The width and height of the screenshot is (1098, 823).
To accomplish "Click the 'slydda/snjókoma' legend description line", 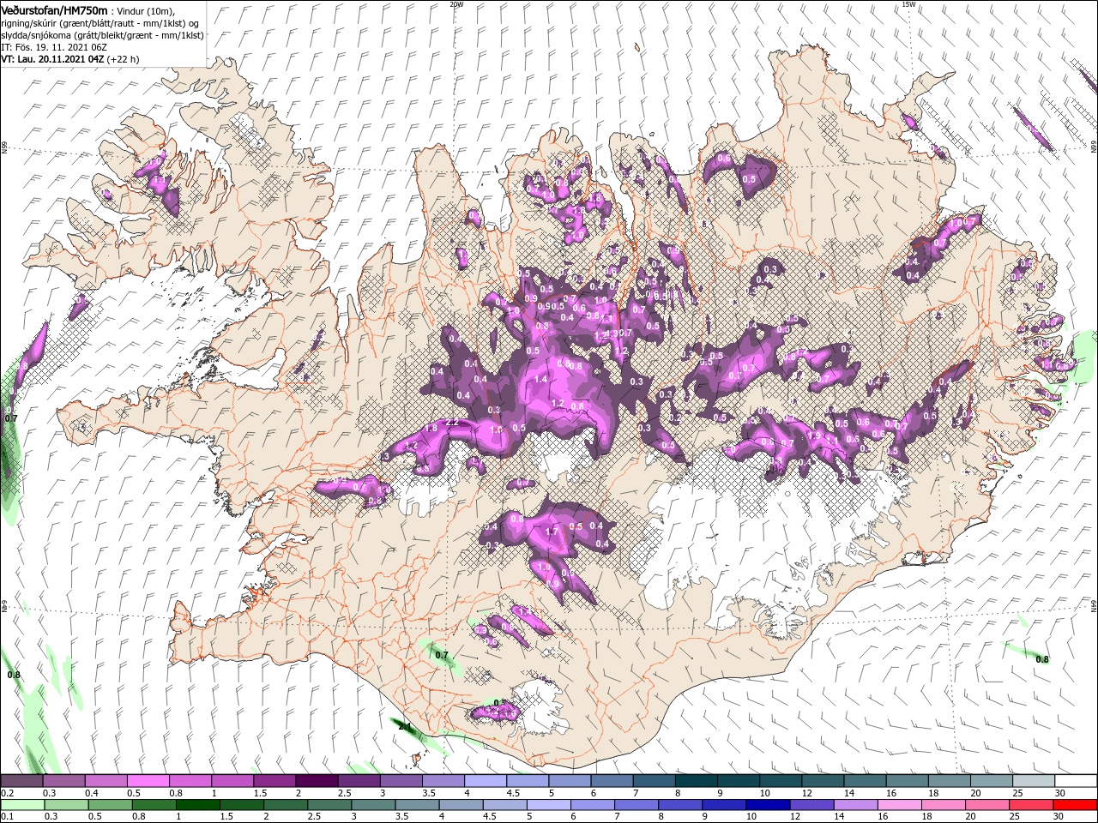I will click(x=102, y=35).
